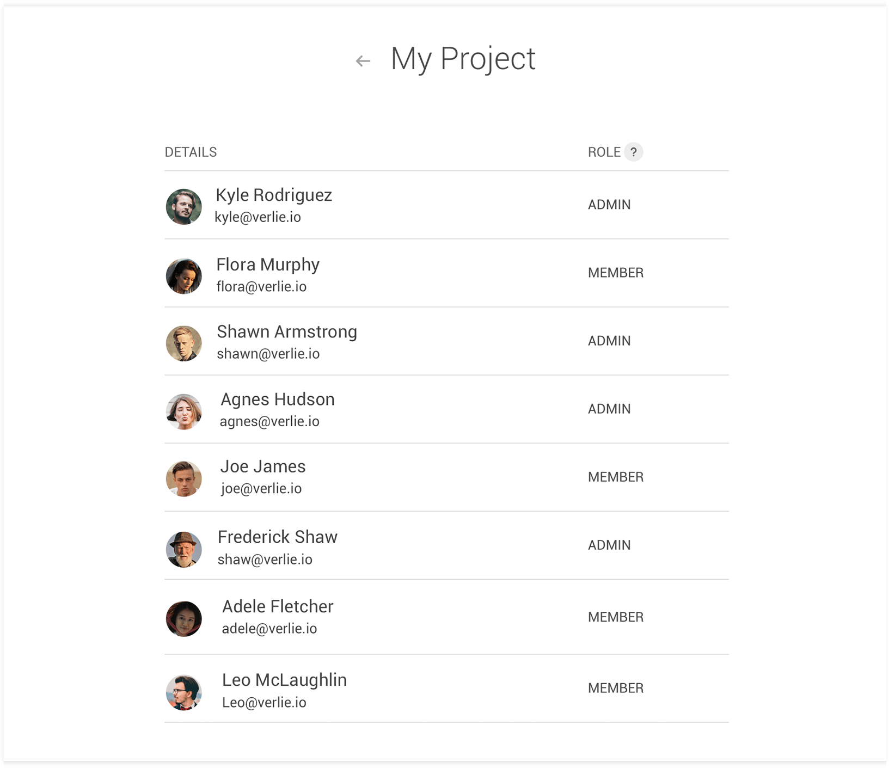Click the agnes@verlie.io email address
This screenshot has height=768, width=889.
269,421
